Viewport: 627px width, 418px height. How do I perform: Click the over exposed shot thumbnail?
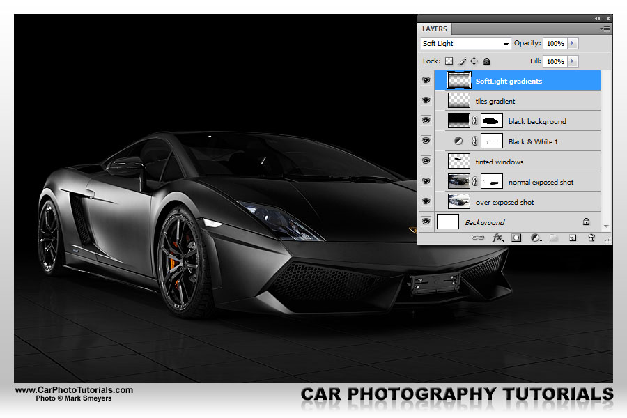pyautogui.click(x=458, y=201)
